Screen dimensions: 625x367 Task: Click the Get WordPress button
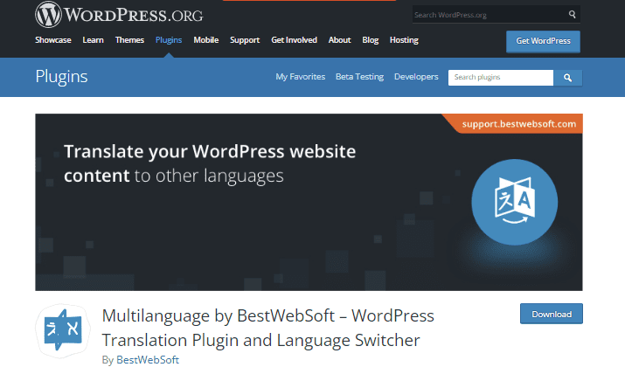point(544,41)
